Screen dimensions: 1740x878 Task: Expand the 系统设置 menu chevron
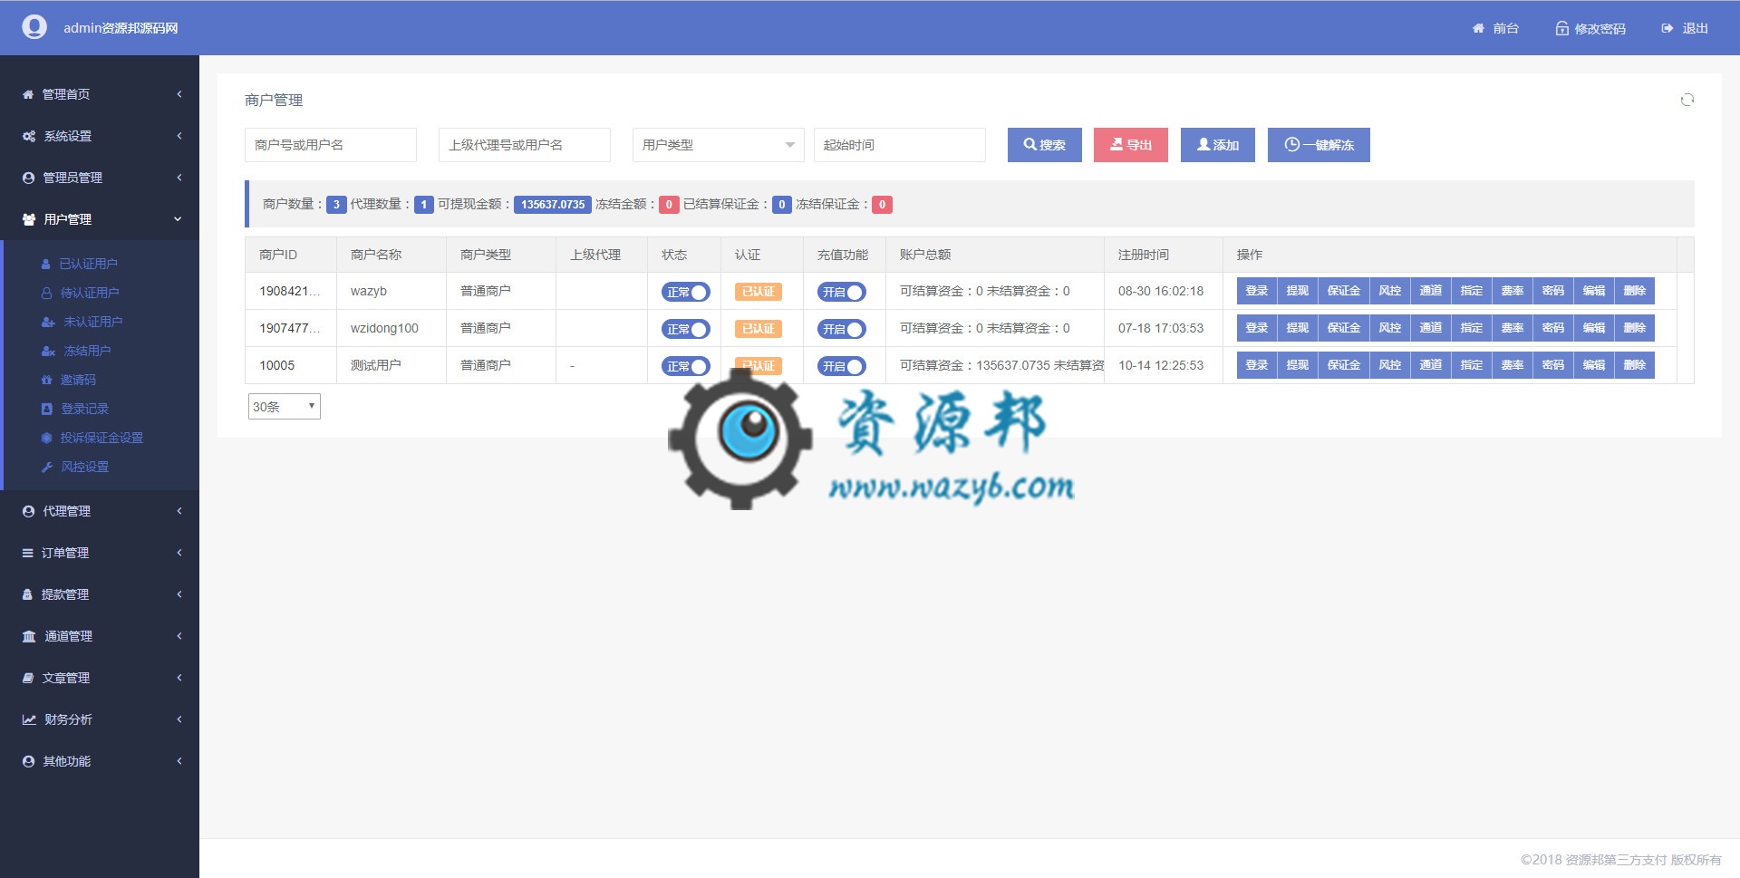[x=179, y=136]
